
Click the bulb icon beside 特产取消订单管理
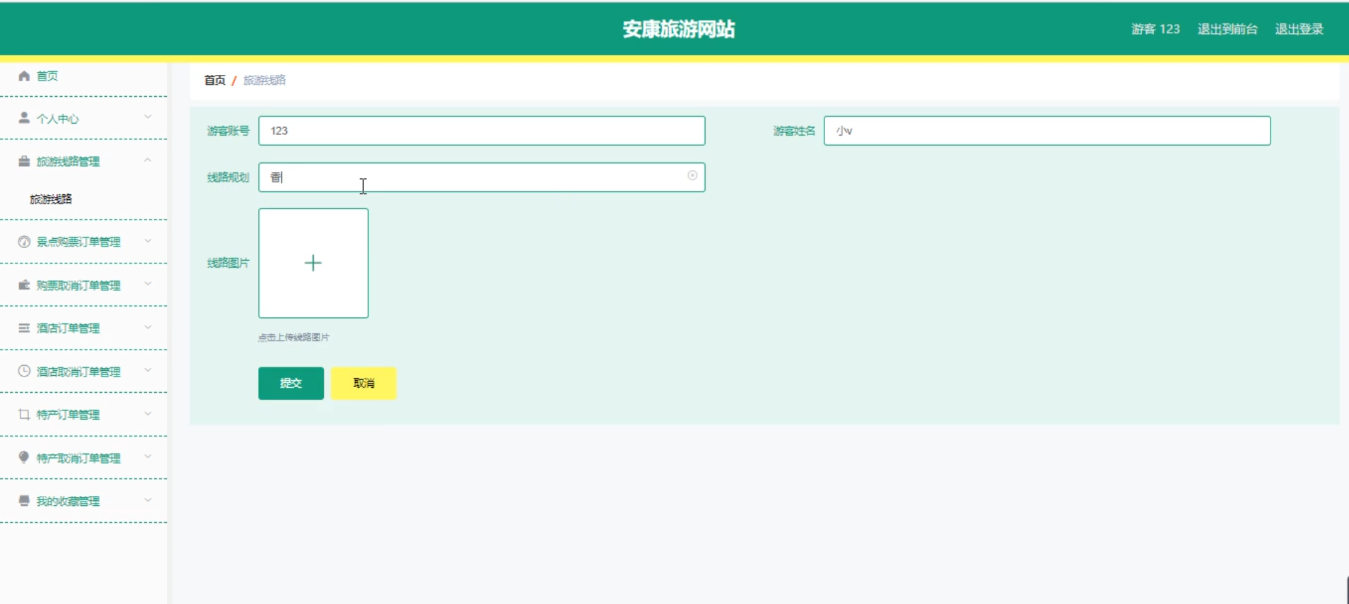pyautogui.click(x=24, y=457)
